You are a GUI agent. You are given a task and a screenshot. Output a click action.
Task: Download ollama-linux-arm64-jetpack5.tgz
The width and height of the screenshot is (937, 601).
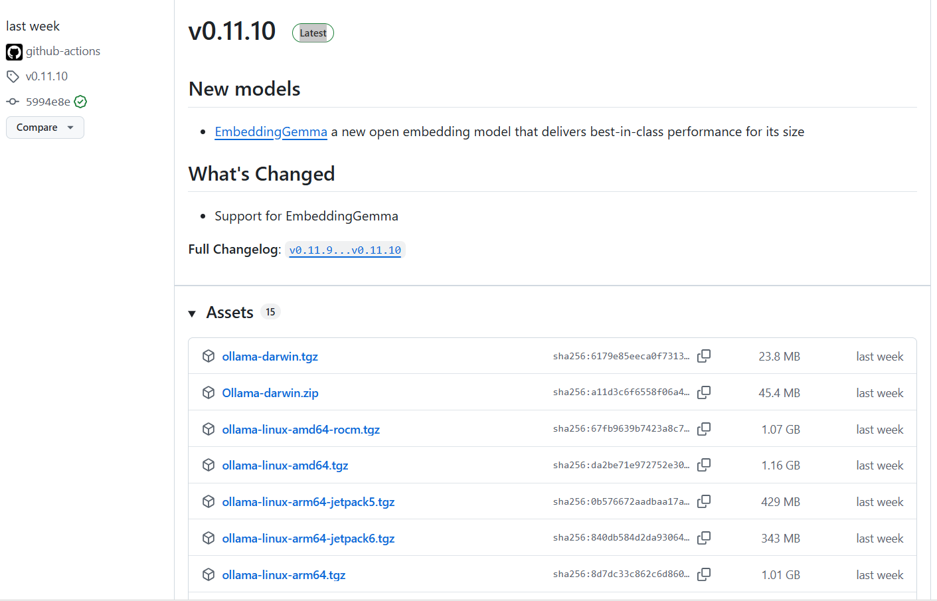(x=308, y=502)
